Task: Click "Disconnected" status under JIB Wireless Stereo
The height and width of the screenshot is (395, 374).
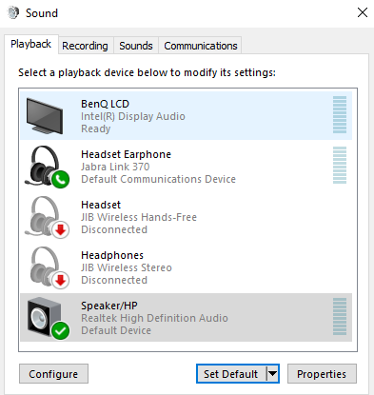Action: pyautogui.click(x=114, y=280)
